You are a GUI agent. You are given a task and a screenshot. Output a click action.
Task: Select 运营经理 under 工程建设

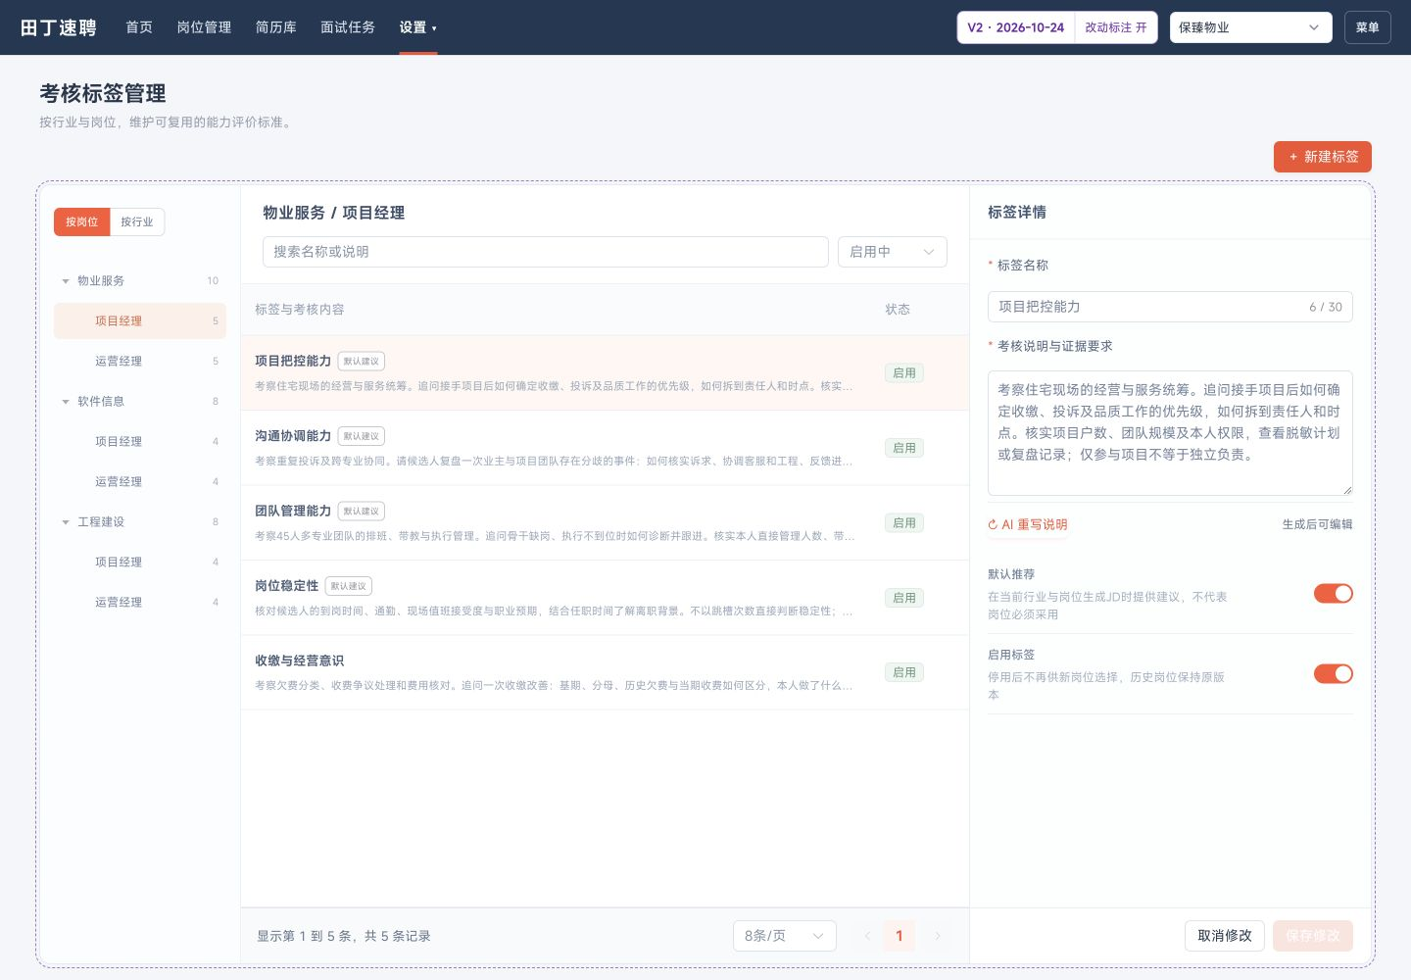(140, 603)
